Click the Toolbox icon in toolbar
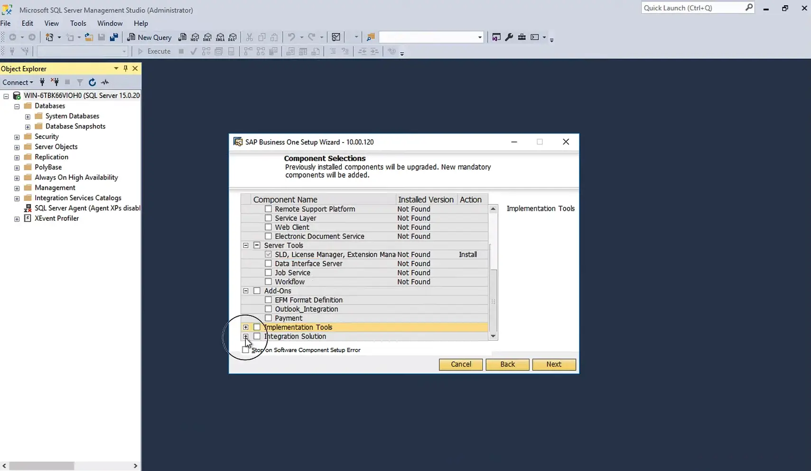 [522, 37]
